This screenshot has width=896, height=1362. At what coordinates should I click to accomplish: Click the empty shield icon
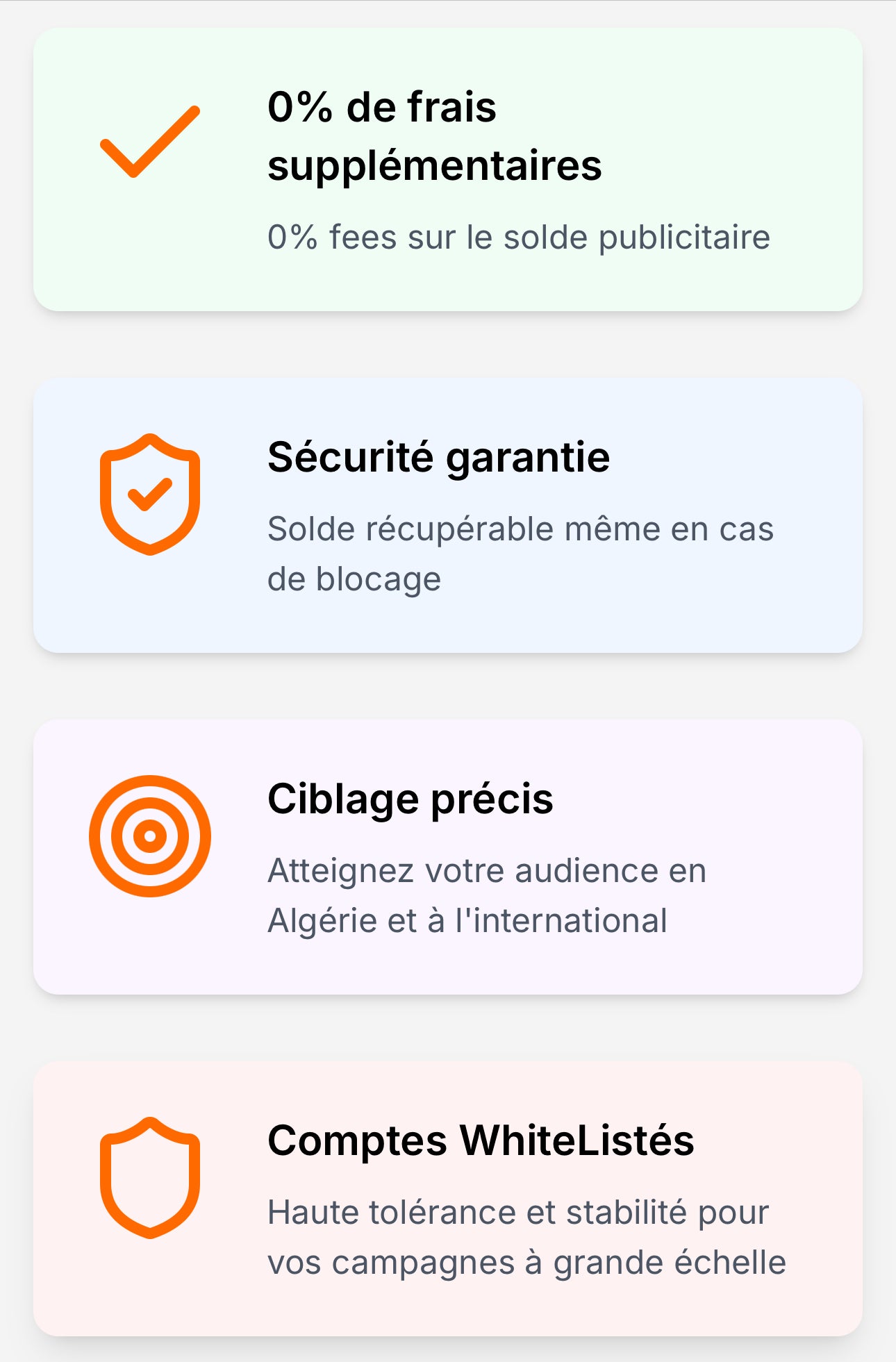(x=149, y=1177)
